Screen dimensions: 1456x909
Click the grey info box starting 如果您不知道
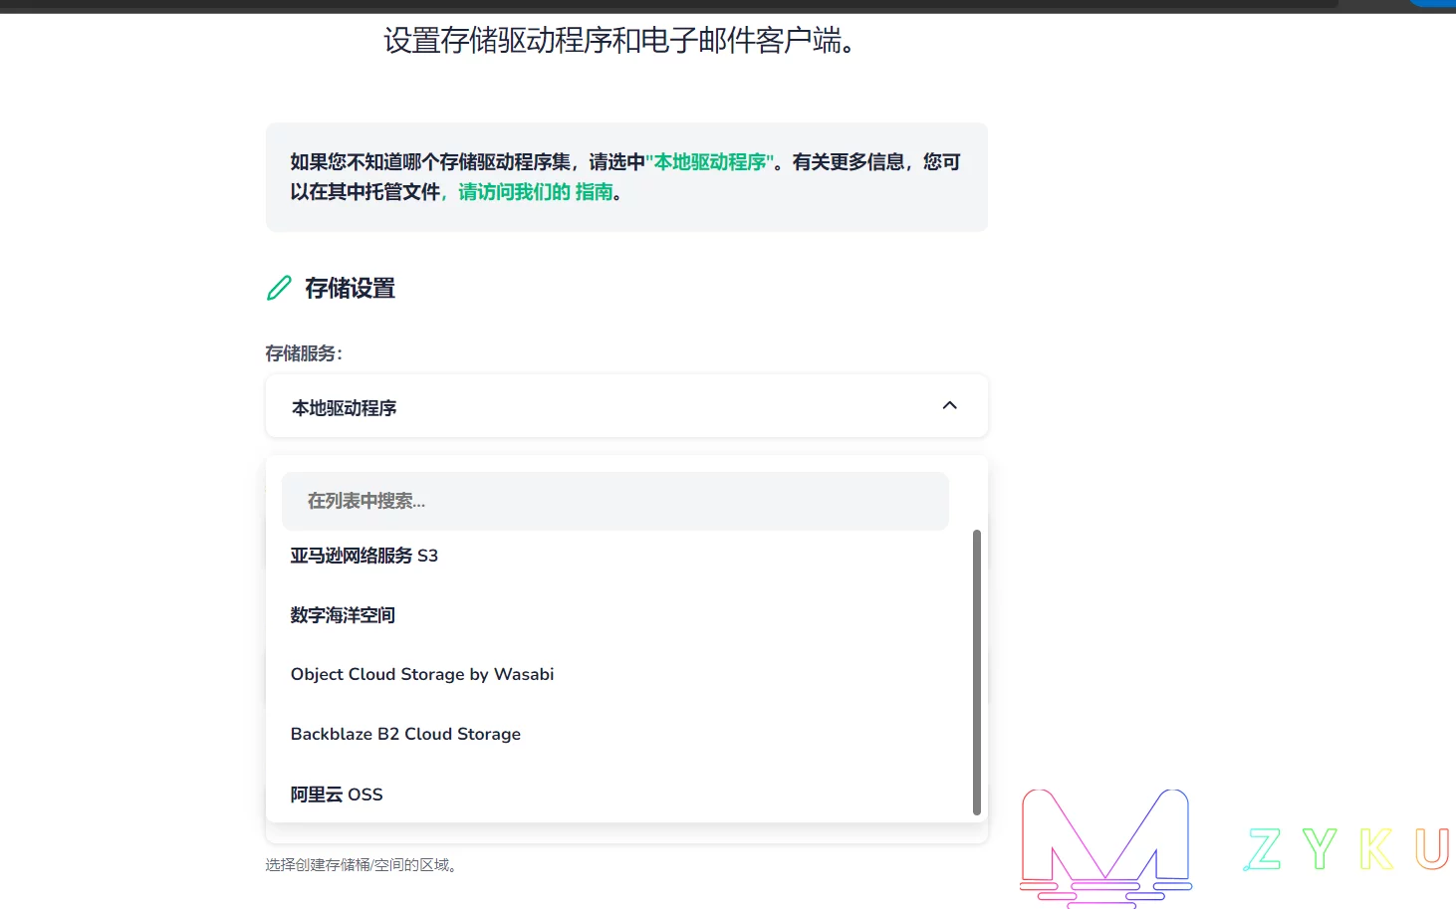[625, 177]
